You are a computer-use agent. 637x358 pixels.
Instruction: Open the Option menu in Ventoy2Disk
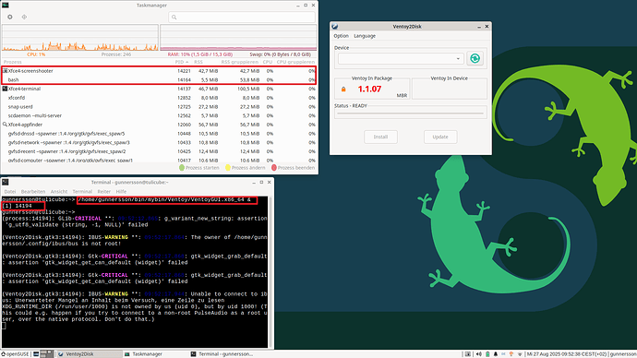(x=341, y=36)
